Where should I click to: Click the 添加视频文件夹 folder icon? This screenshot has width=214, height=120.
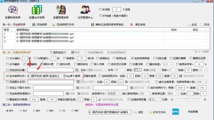coord(53,25)
